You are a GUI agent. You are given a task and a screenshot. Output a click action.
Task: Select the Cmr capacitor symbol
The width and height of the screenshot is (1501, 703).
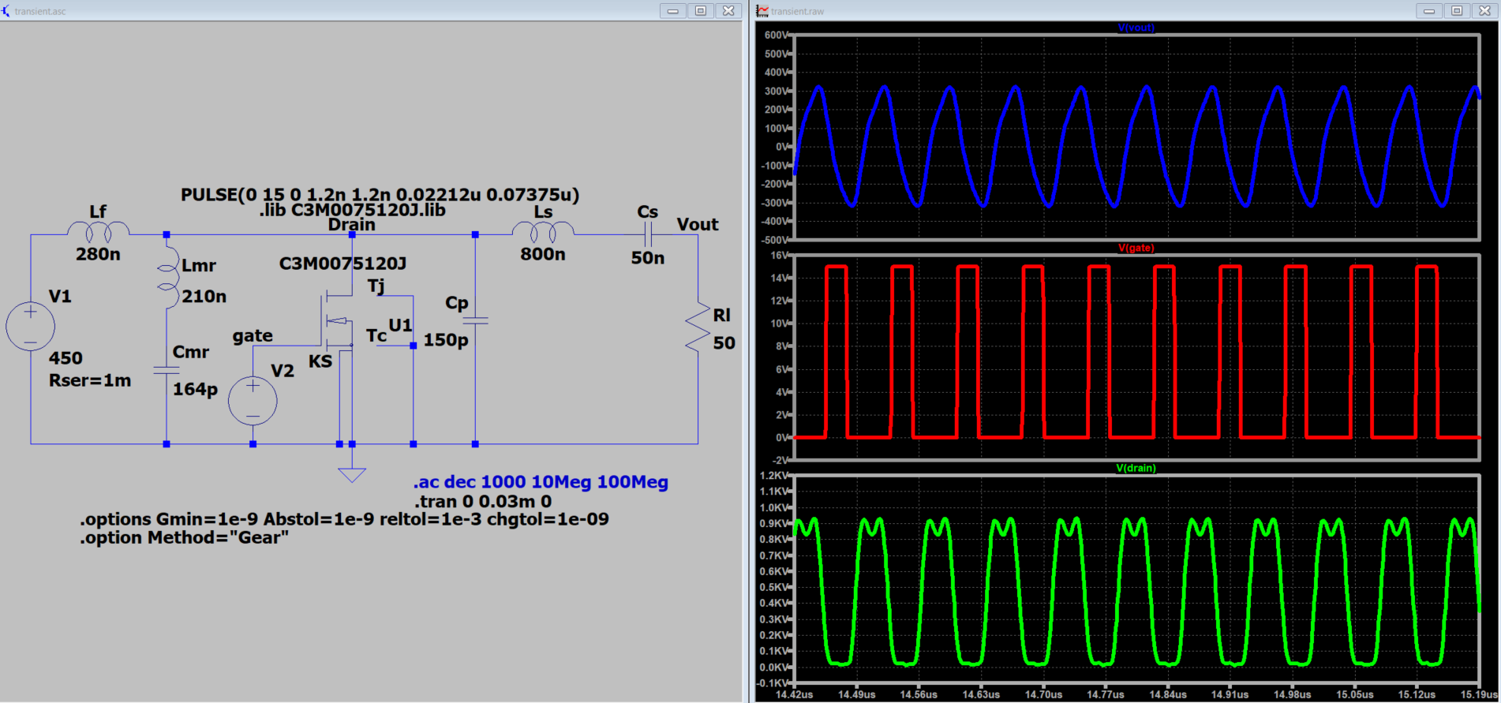[x=167, y=371]
